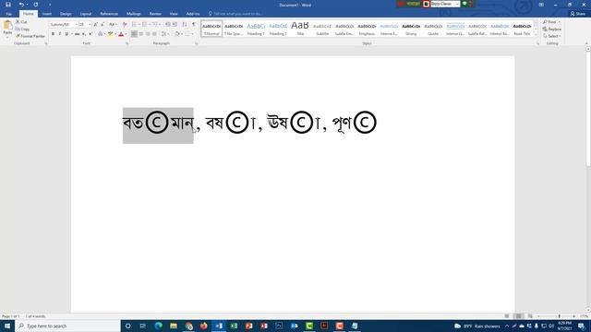Click the Share button
Image resolution: width=591 pixels, height=332 pixels.
578,14
